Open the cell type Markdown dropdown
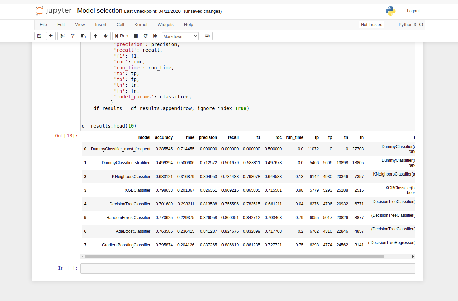458x301 pixels. click(x=180, y=36)
